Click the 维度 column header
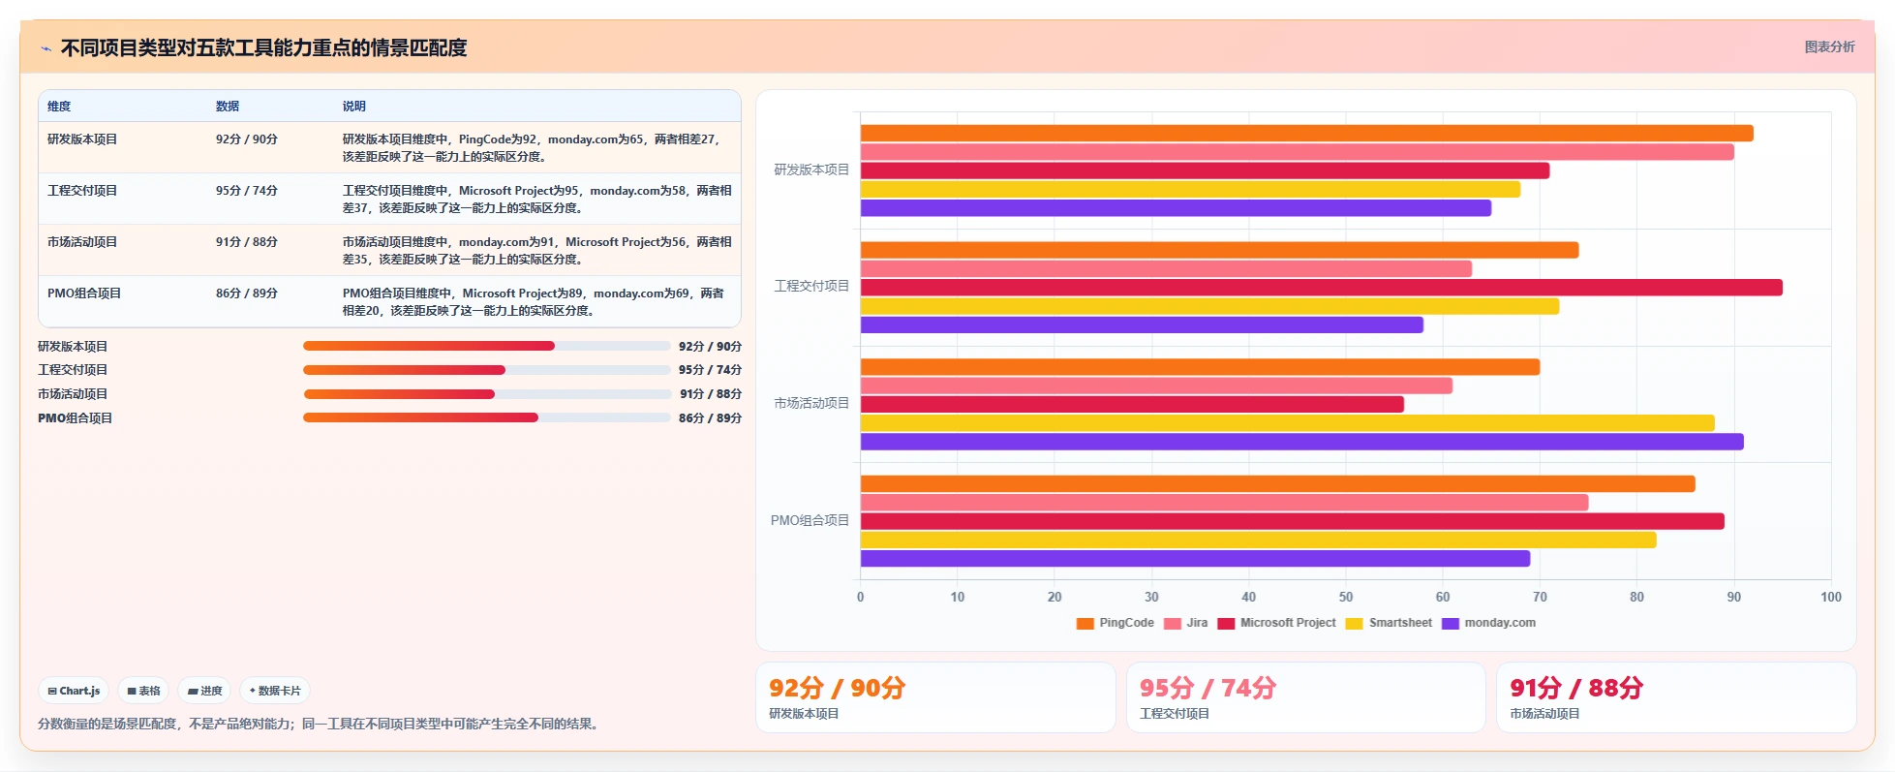This screenshot has width=1895, height=772. (x=59, y=107)
